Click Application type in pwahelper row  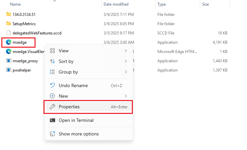click(167, 70)
